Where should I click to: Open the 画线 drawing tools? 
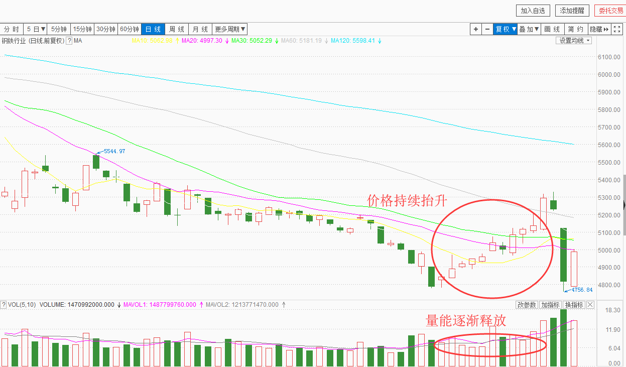[x=552, y=29]
